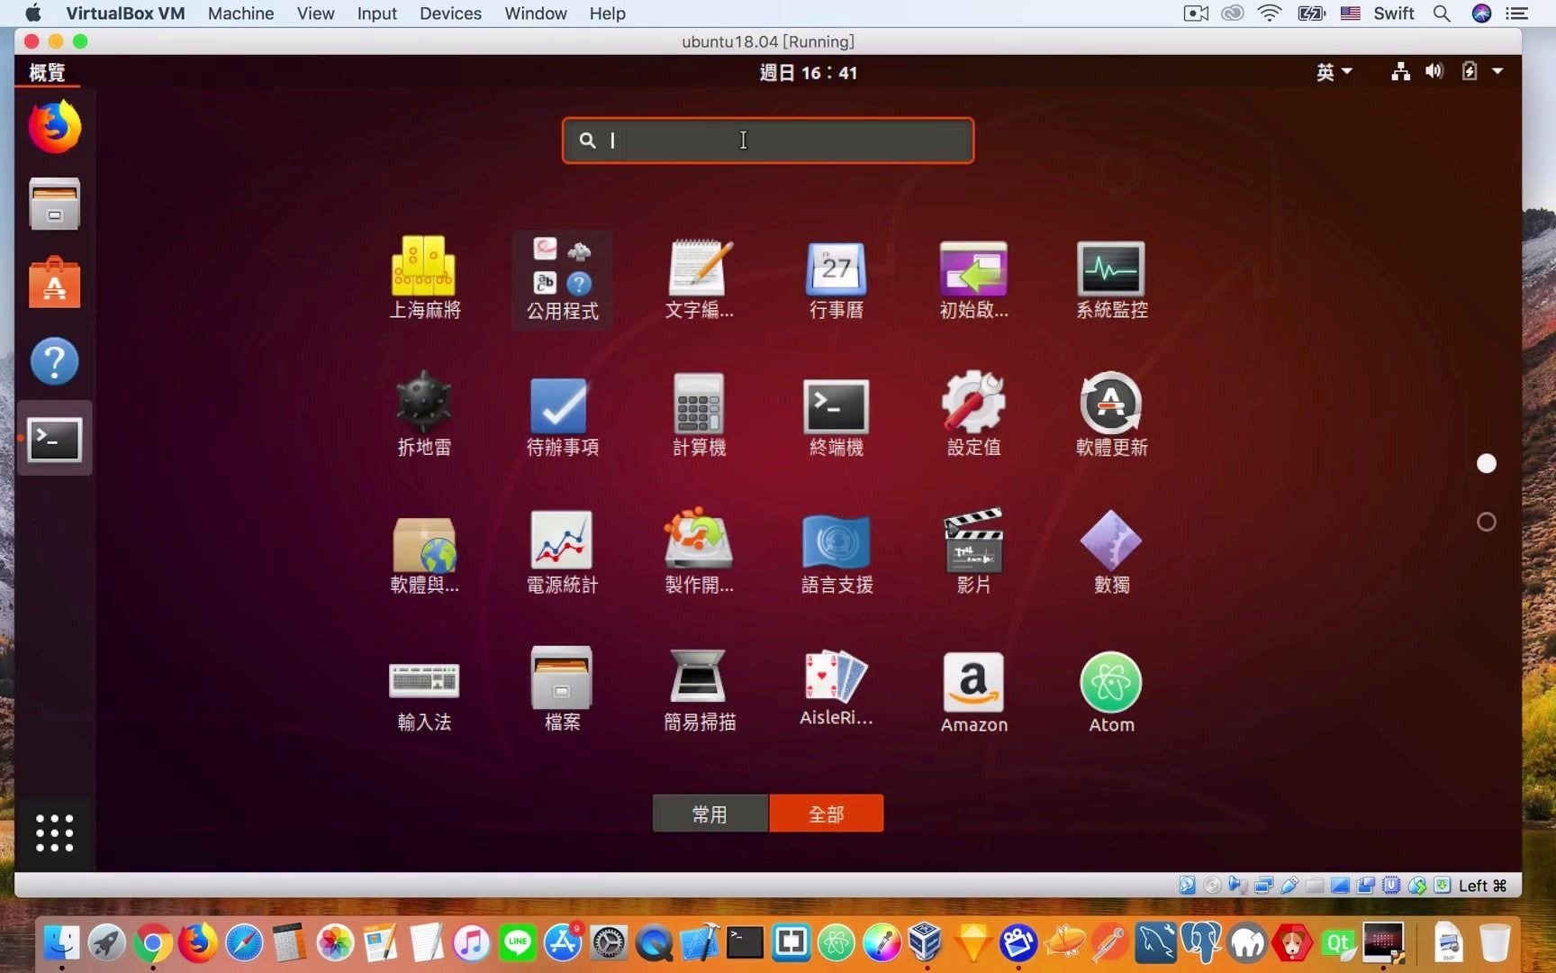Switch to the Frequent (常用) apps view
This screenshot has width=1556, height=973.
(710, 814)
